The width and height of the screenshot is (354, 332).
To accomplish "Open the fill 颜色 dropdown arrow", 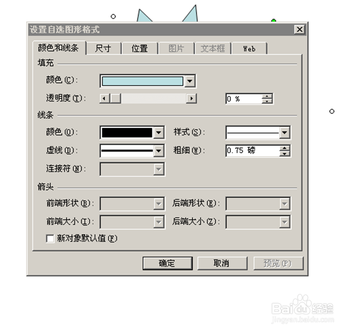I will (x=190, y=81).
